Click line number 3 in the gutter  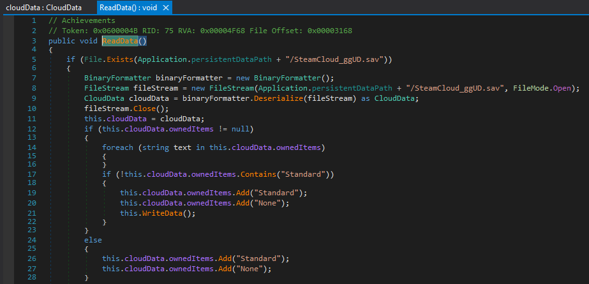34,41
